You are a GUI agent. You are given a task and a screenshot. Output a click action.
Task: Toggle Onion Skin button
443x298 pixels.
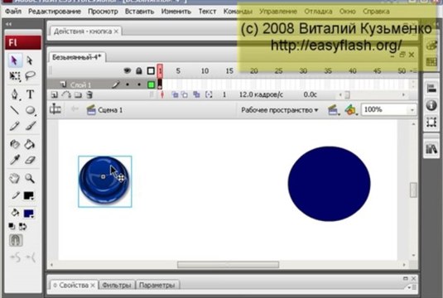[175, 95]
